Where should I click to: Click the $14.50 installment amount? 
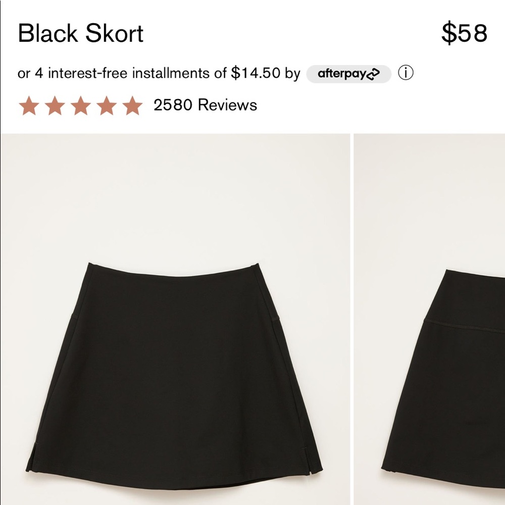point(258,74)
